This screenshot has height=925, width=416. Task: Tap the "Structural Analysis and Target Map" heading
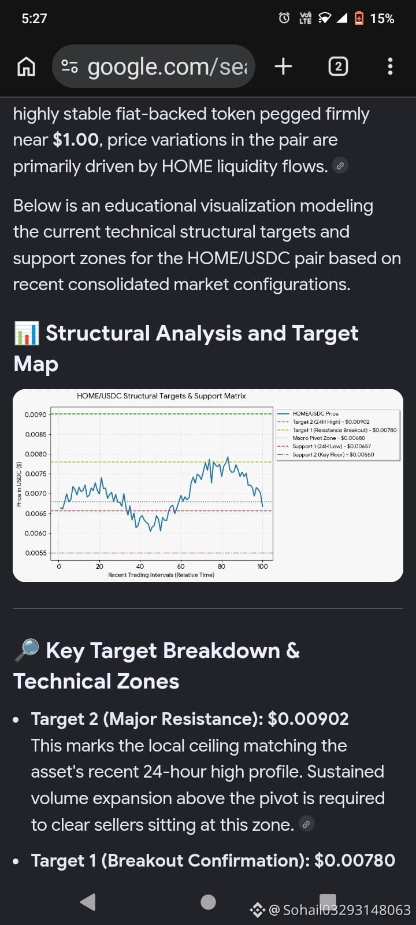(x=186, y=349)
